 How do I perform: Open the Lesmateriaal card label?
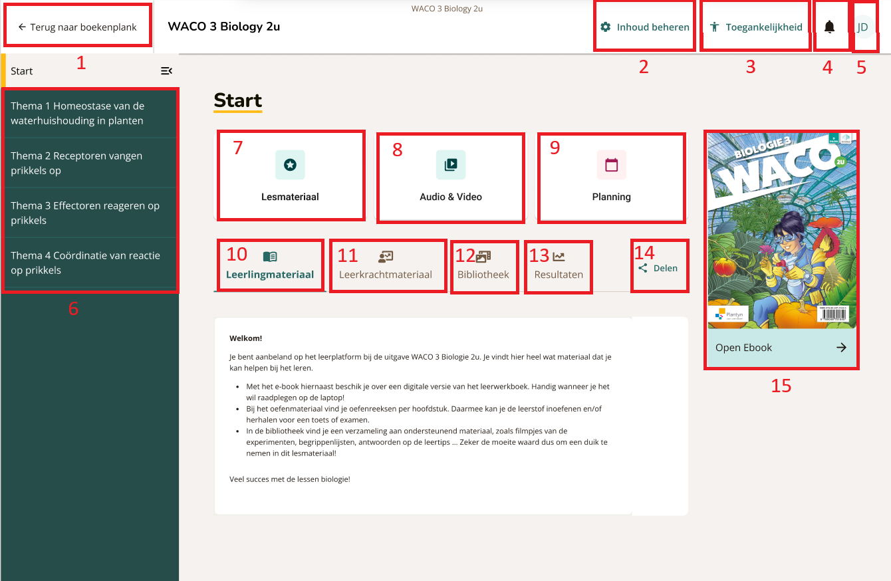290,197
